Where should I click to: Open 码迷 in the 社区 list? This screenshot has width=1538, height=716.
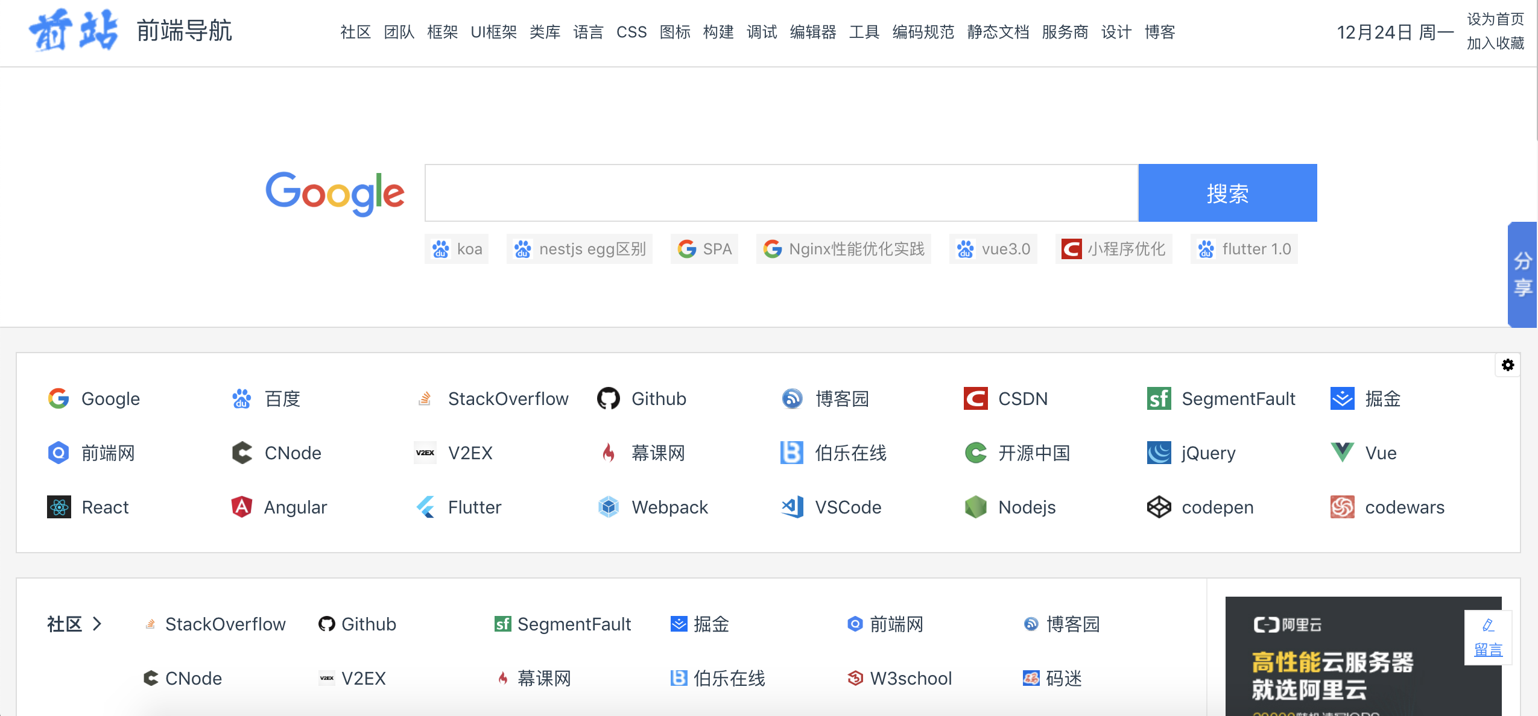pos(1052,678)
